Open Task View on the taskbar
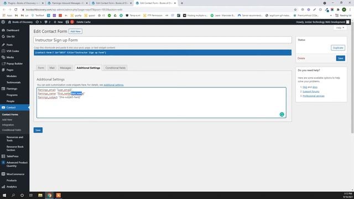The image size is (354, 199). click(x=31, y=195)
